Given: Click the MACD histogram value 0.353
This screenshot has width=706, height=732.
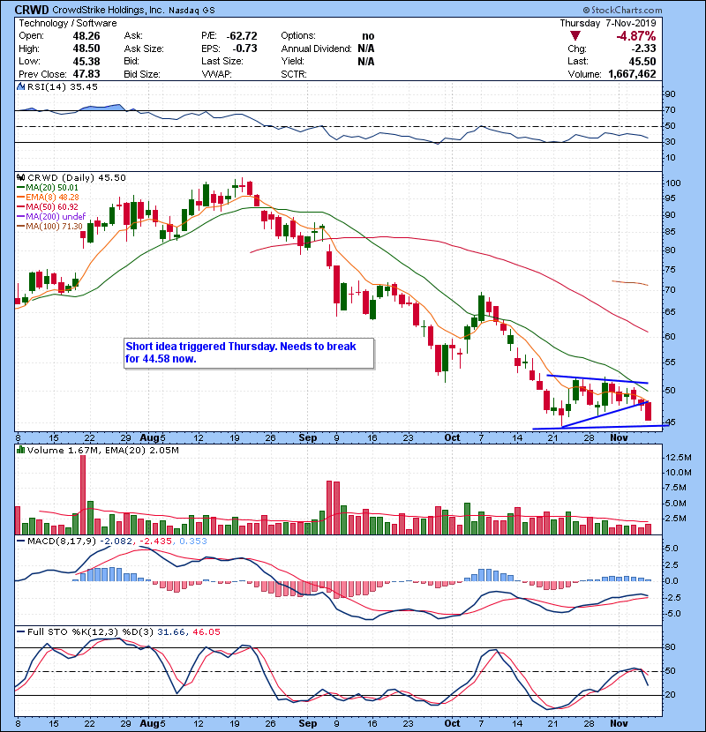Looking at the screenshot, I should pos(193,542).
